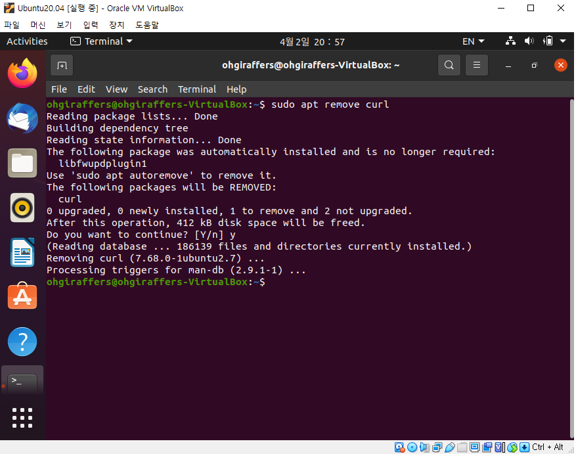This screenshot has width=576, height=454.
Task: Click VirtualBox network adapters indicator
Action: tap(437, 447)
